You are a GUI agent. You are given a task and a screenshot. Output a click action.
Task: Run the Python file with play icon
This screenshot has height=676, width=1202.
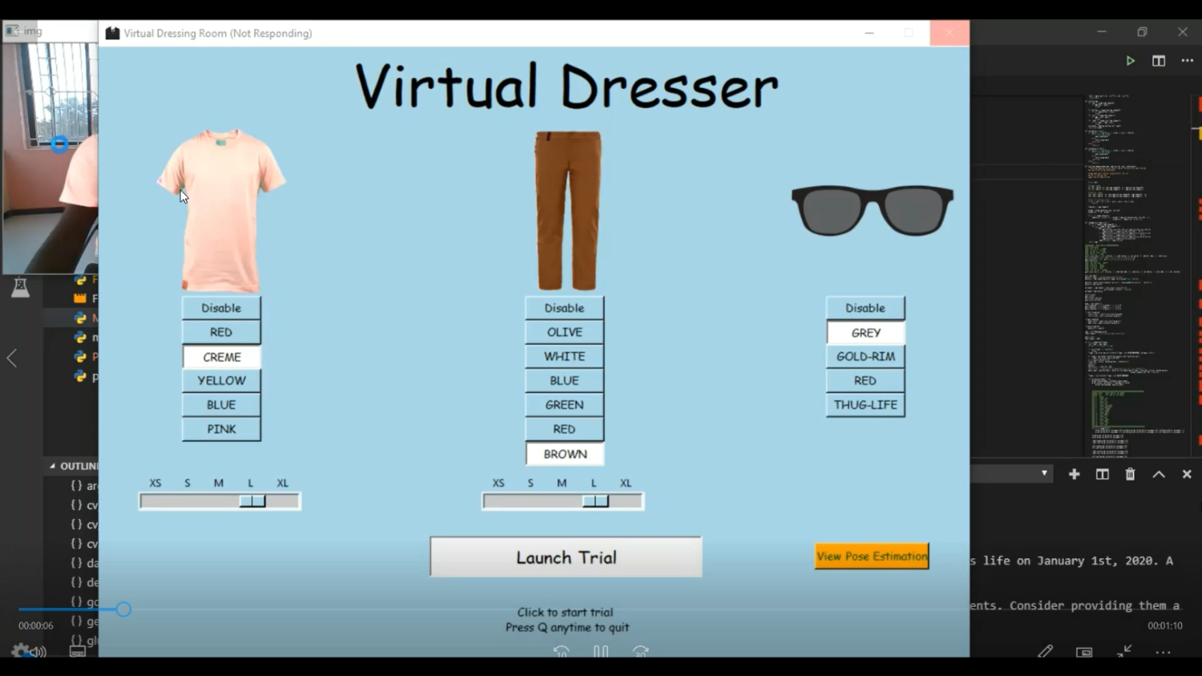[1130, 61]
